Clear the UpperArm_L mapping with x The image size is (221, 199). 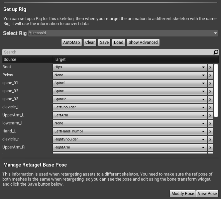(210, 115)
